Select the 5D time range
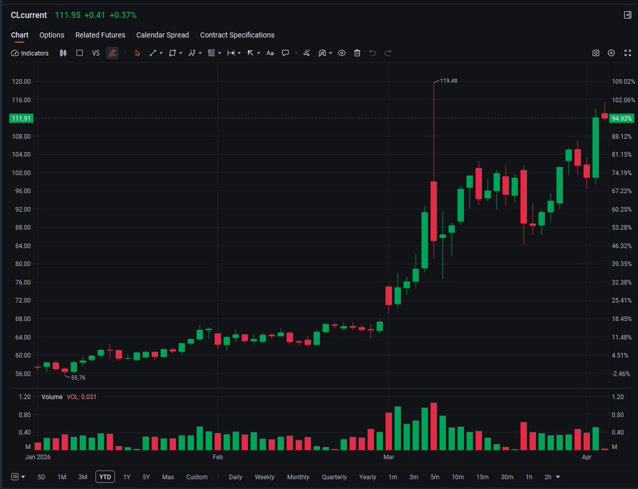 pyautogui.click(x=41, y=477)
